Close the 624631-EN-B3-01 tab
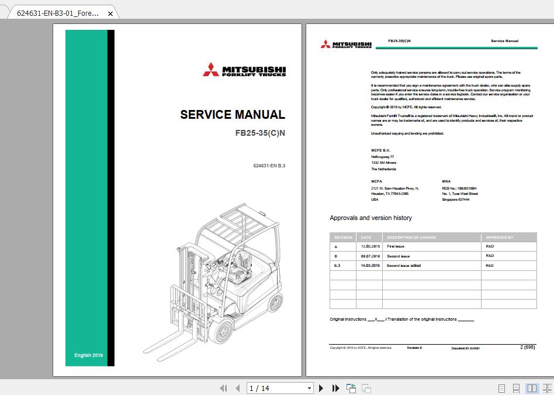Viewport: 554px width, 395px height. 110,12
